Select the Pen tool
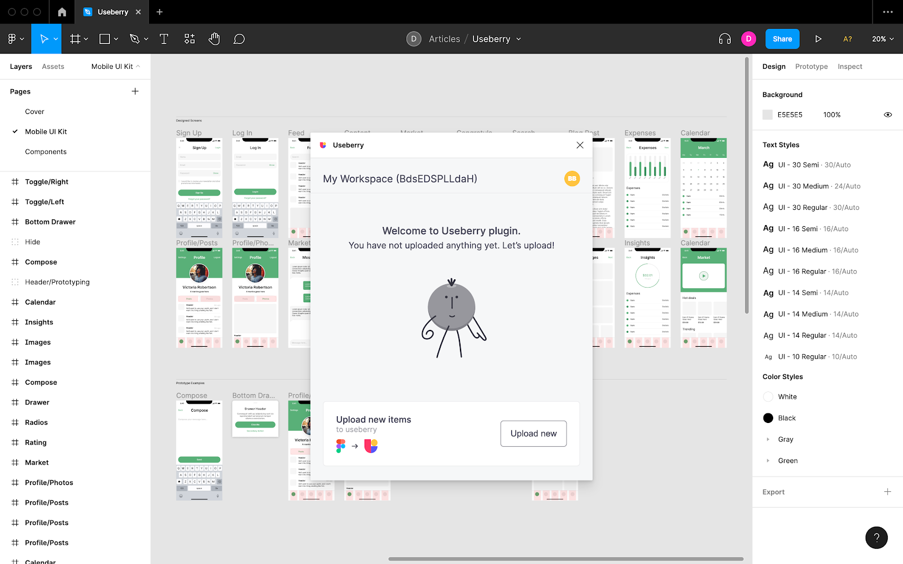The height and width of the screenshot is (564, 903). click(x=134, y=39)
